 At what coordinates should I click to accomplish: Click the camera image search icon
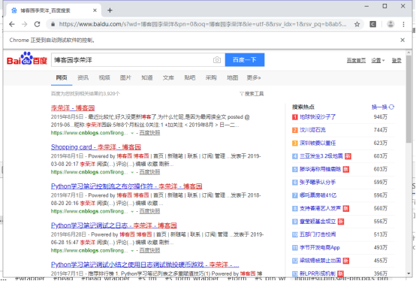[x=217, y=60]
